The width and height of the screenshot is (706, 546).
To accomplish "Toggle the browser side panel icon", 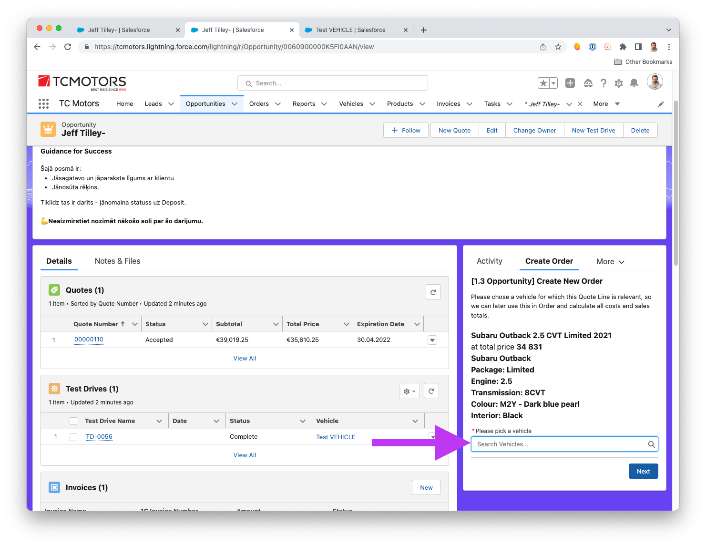I will point(638,47).
